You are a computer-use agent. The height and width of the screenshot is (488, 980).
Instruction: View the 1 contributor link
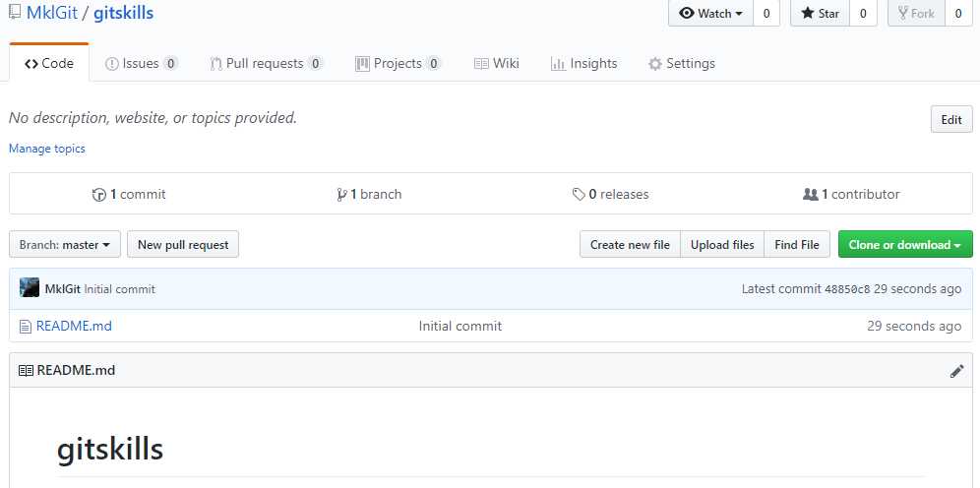851,195
